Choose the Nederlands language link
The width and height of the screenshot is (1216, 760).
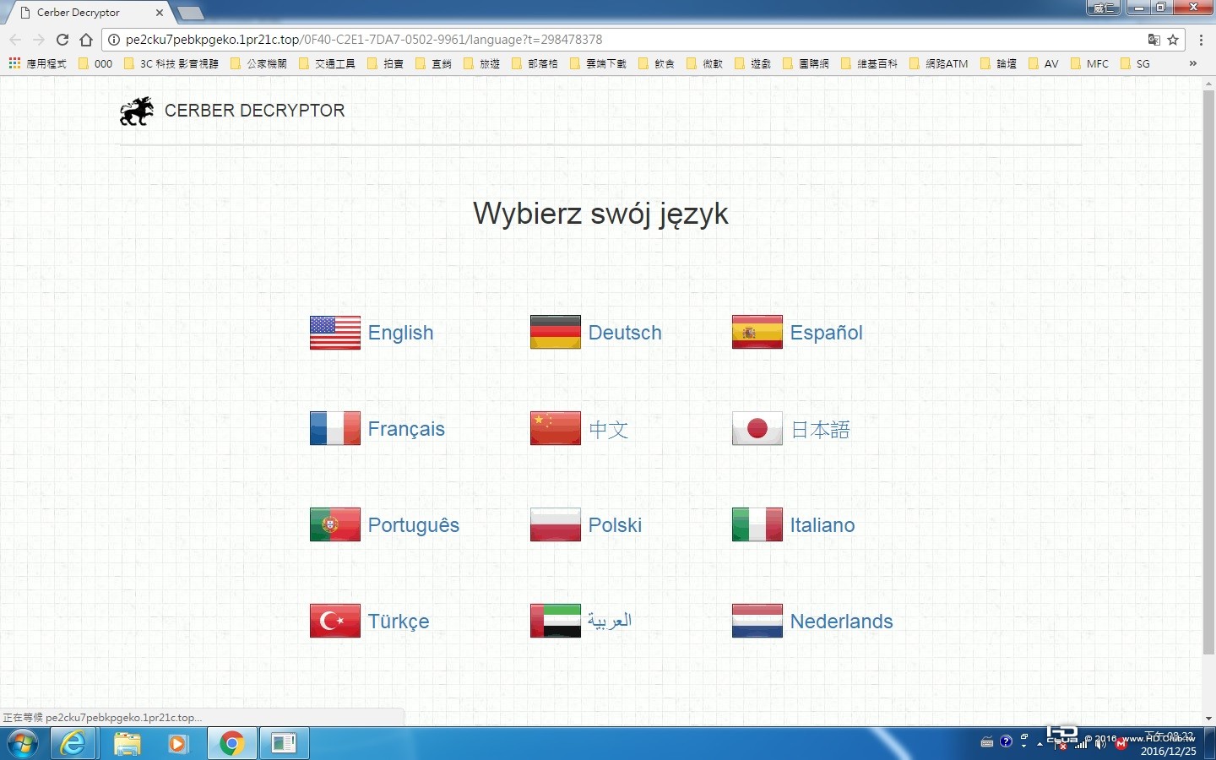[x=842, y=622]
